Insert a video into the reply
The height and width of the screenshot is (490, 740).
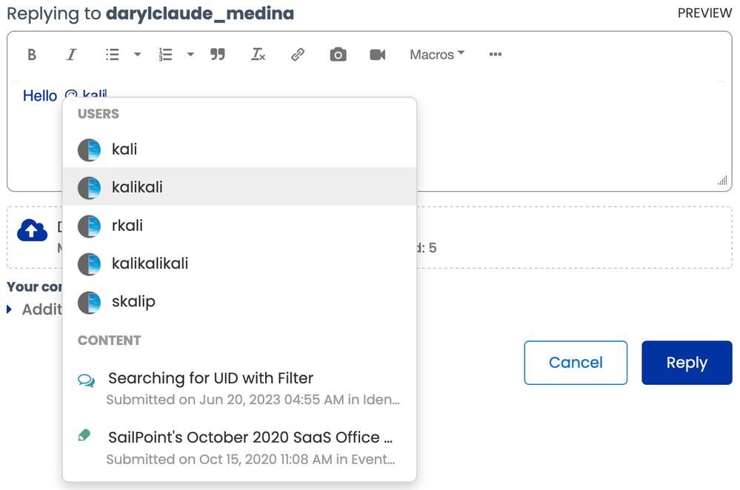[x=378, y=55]
